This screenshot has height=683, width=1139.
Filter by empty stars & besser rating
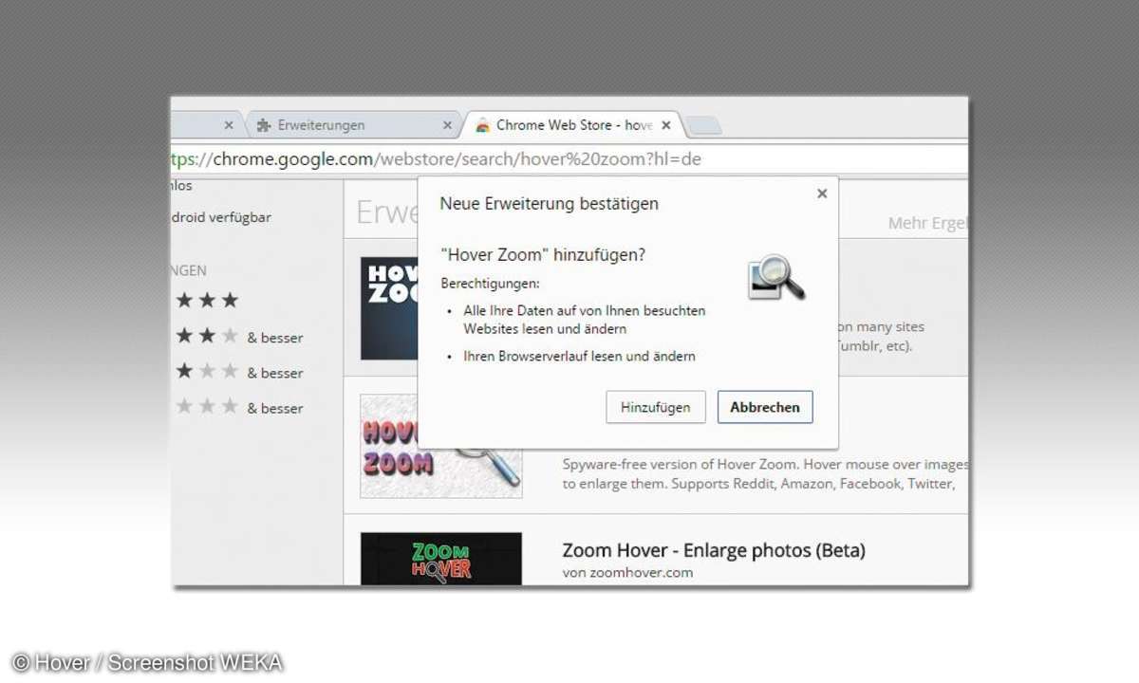point(239,408)
